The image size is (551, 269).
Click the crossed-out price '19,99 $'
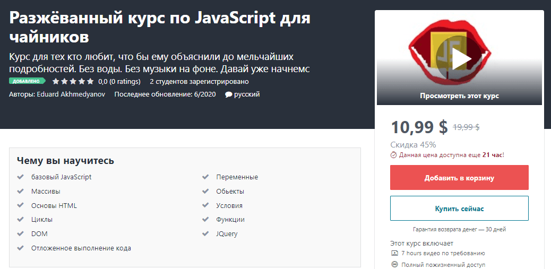click(466, 127)
